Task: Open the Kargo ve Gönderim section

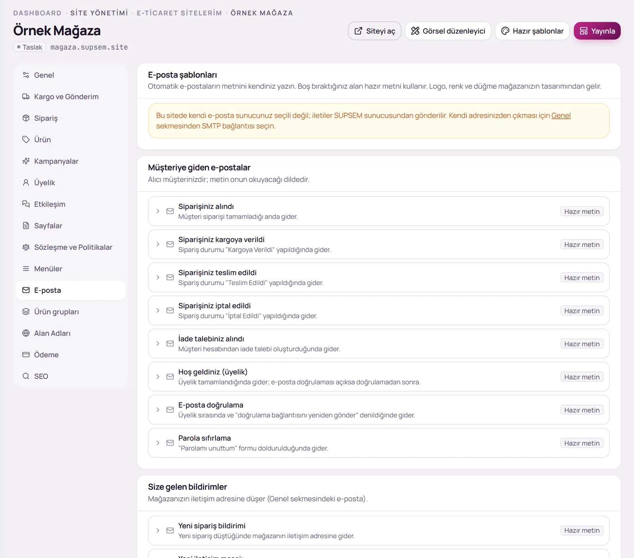Action: click(71, 97)
